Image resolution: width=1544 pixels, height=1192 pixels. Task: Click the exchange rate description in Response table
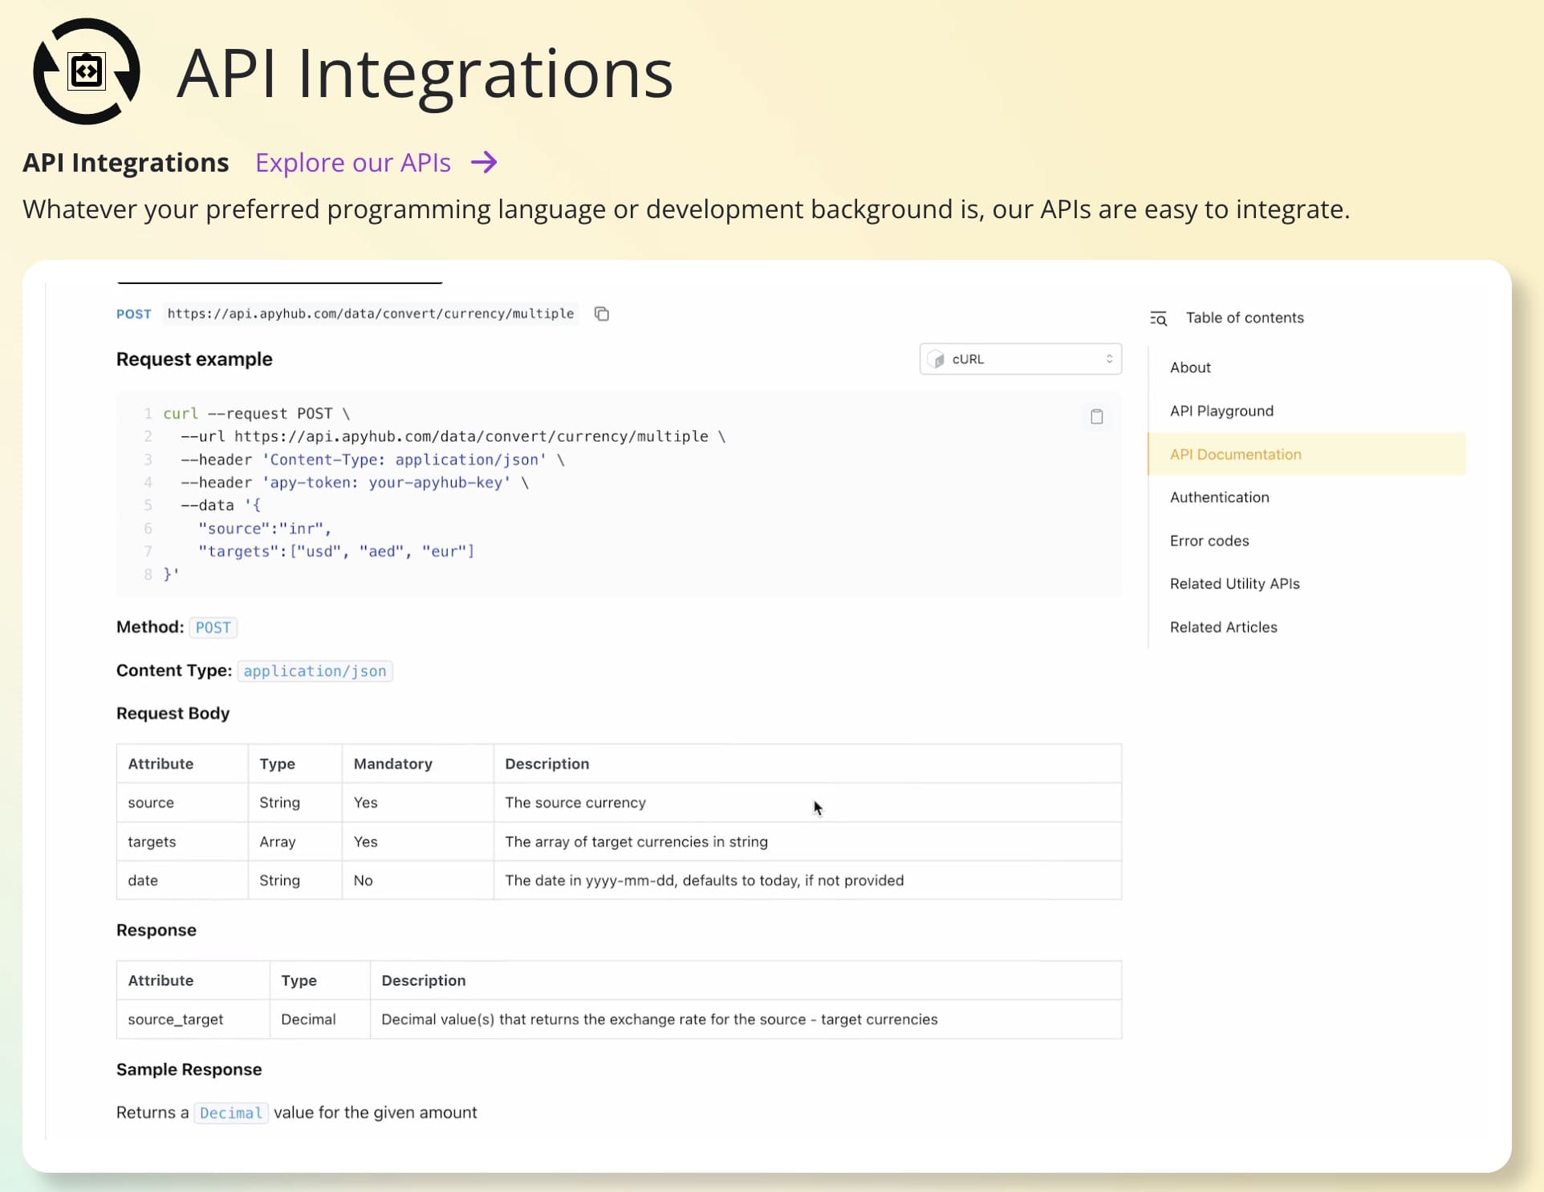click(x=660, y=1019)
